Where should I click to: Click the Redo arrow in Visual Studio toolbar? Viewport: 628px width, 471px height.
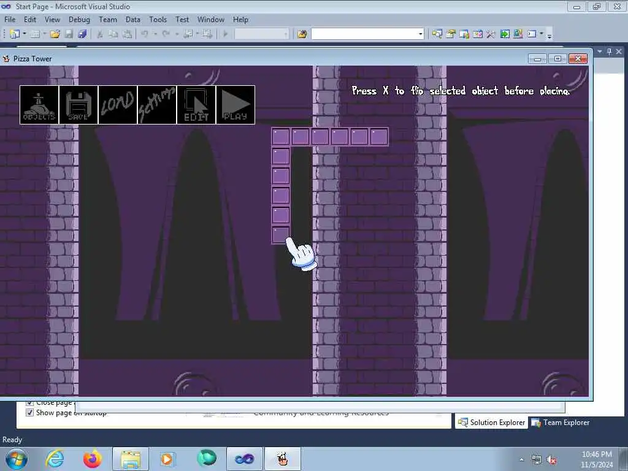click(166, 34)
